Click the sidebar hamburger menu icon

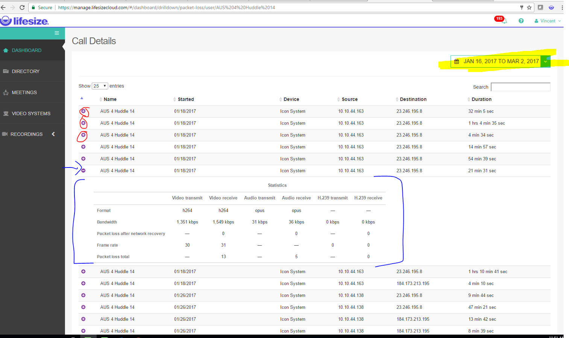[x=57, y=33]
